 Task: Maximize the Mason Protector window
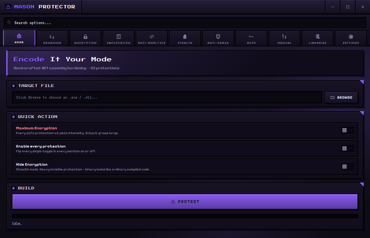(348, 7)
